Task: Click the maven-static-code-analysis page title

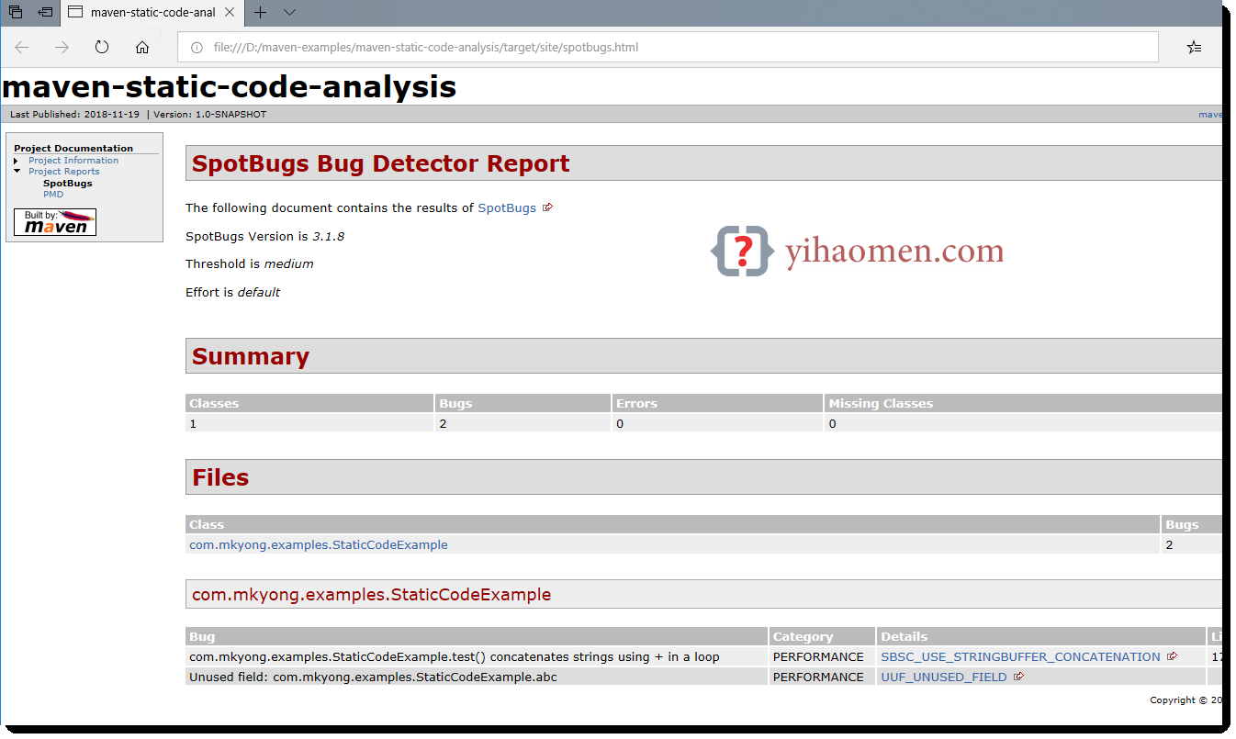Action: pos(230,86)
